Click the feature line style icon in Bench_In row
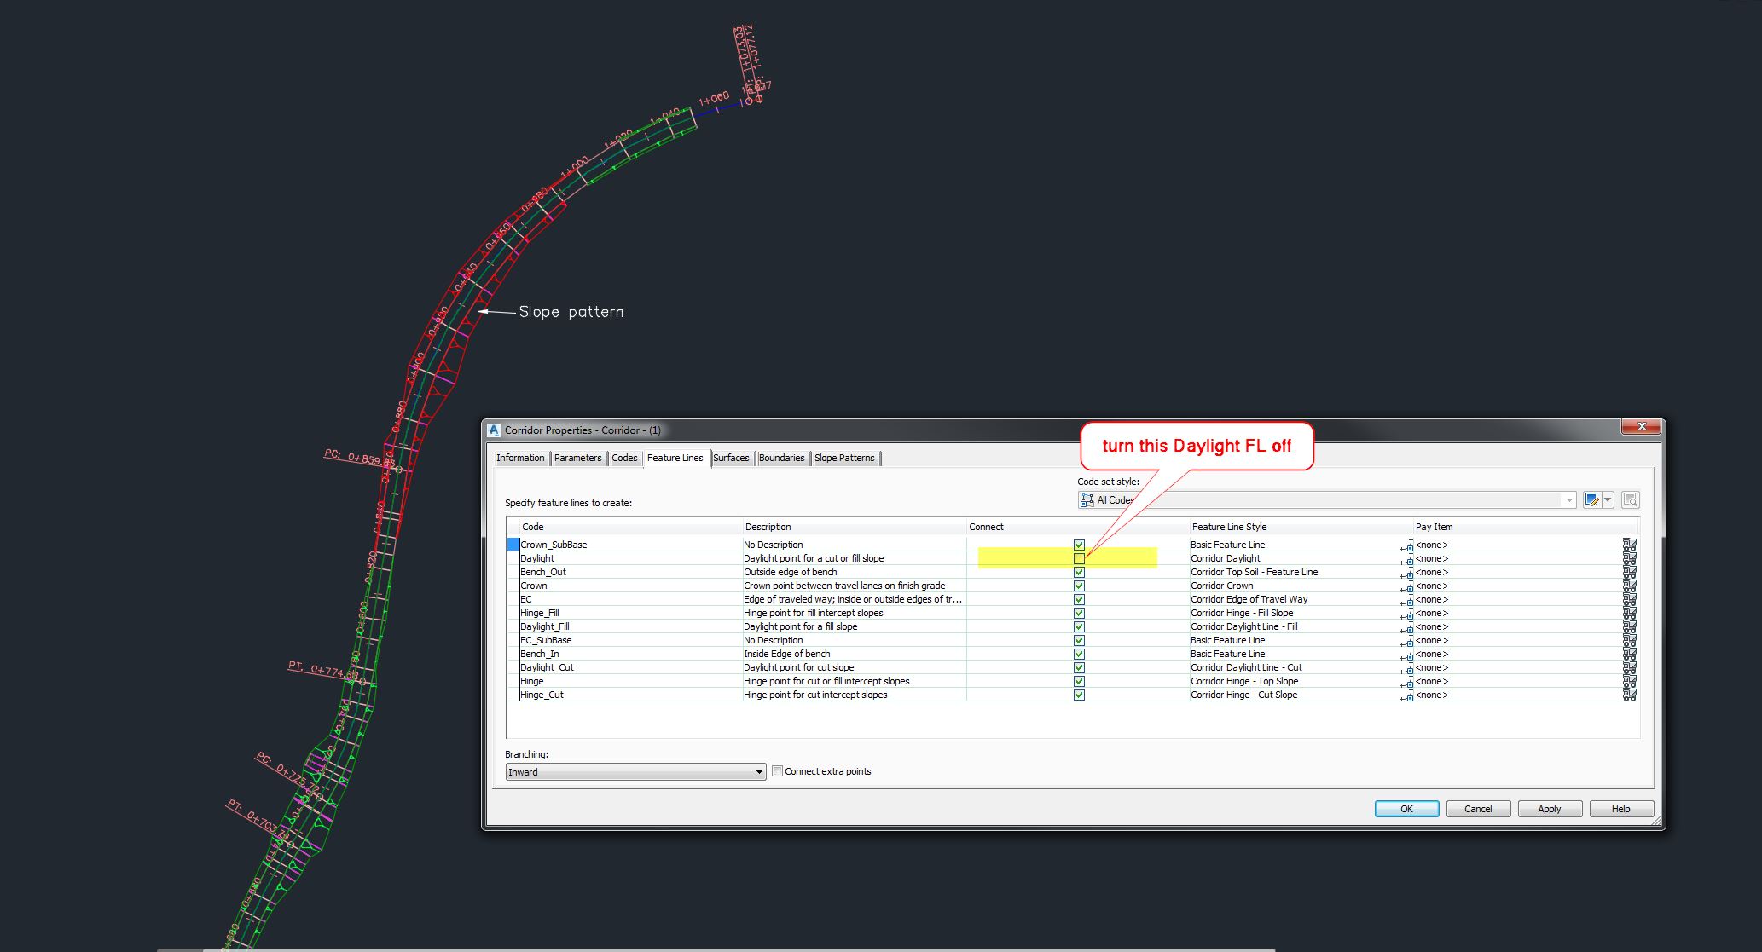Viewport: 1762px width, 952px height. click(1406, 655)
